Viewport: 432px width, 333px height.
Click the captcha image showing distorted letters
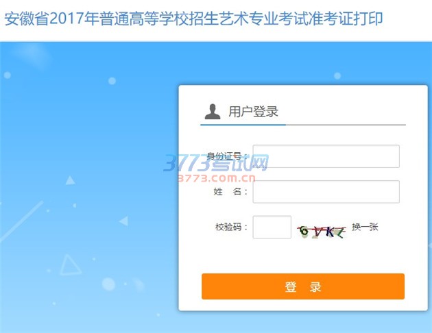coord(321,232)
